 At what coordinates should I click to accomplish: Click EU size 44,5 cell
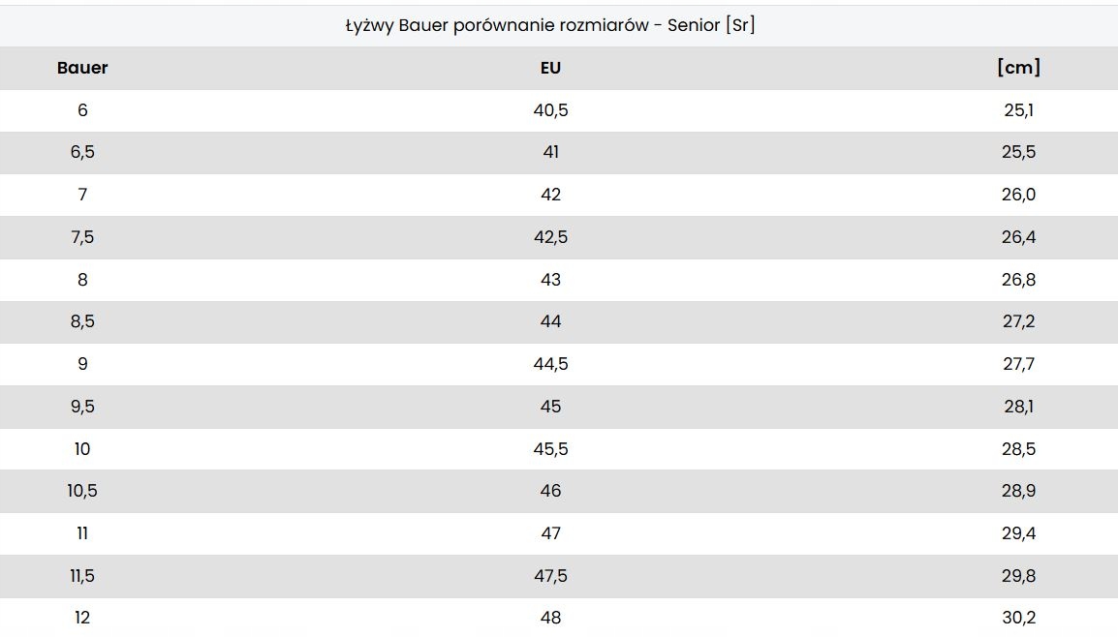[x=550, y=364]
